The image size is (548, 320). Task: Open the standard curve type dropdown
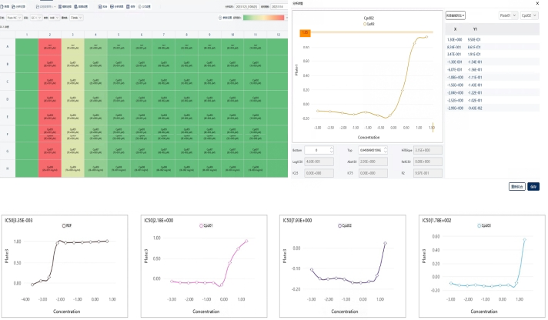pyautogui.click(x=456, y=15)
